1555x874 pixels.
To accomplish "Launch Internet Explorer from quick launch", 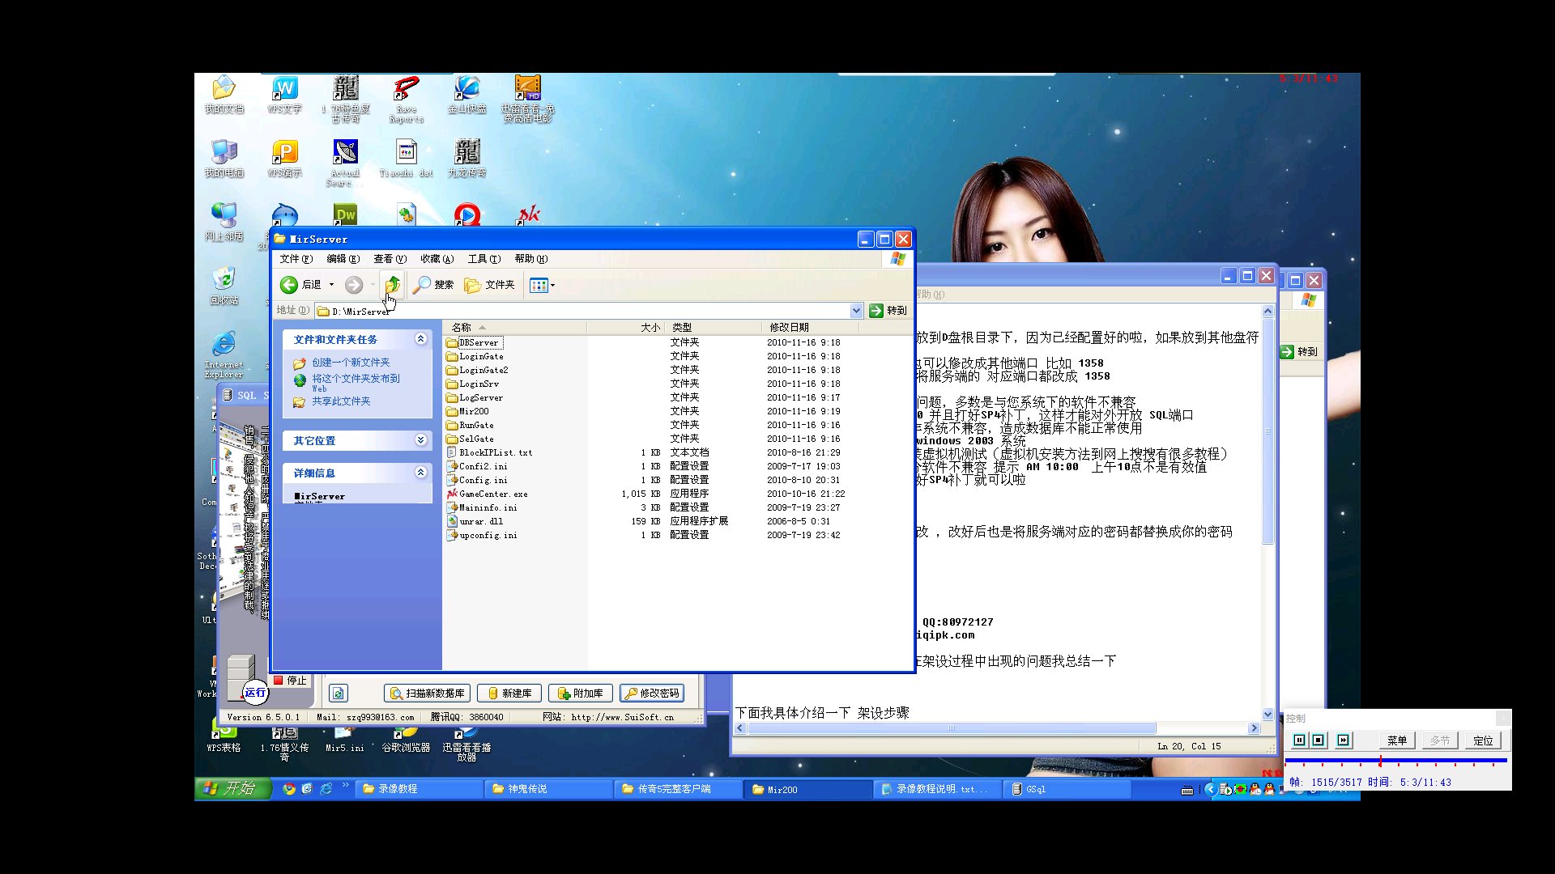I will pos(326,788).
